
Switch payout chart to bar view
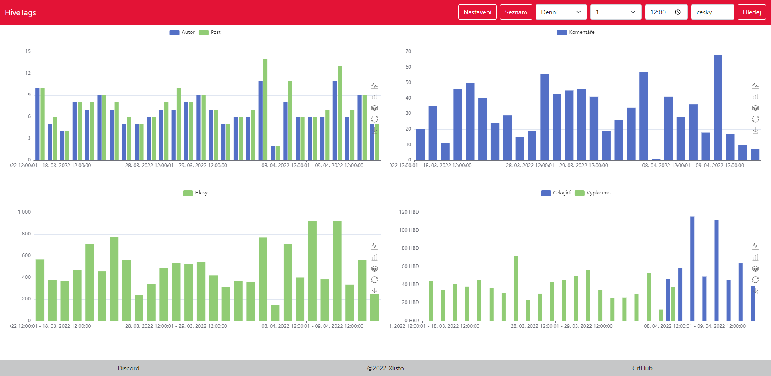click(x=755, y=257)
